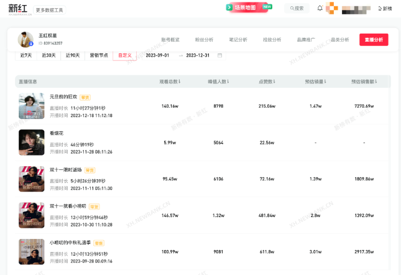Image resolution: width=401 pixels, height=275 pixels.
Task: Click the ID 839143257 text
Action: click(x=50, y=43)
